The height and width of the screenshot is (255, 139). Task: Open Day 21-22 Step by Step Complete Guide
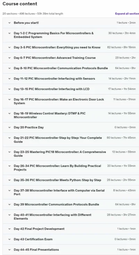point(71,140)
